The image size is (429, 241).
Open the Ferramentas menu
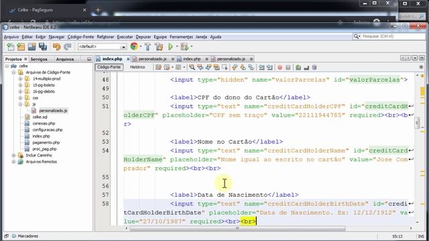pos(181,37)
